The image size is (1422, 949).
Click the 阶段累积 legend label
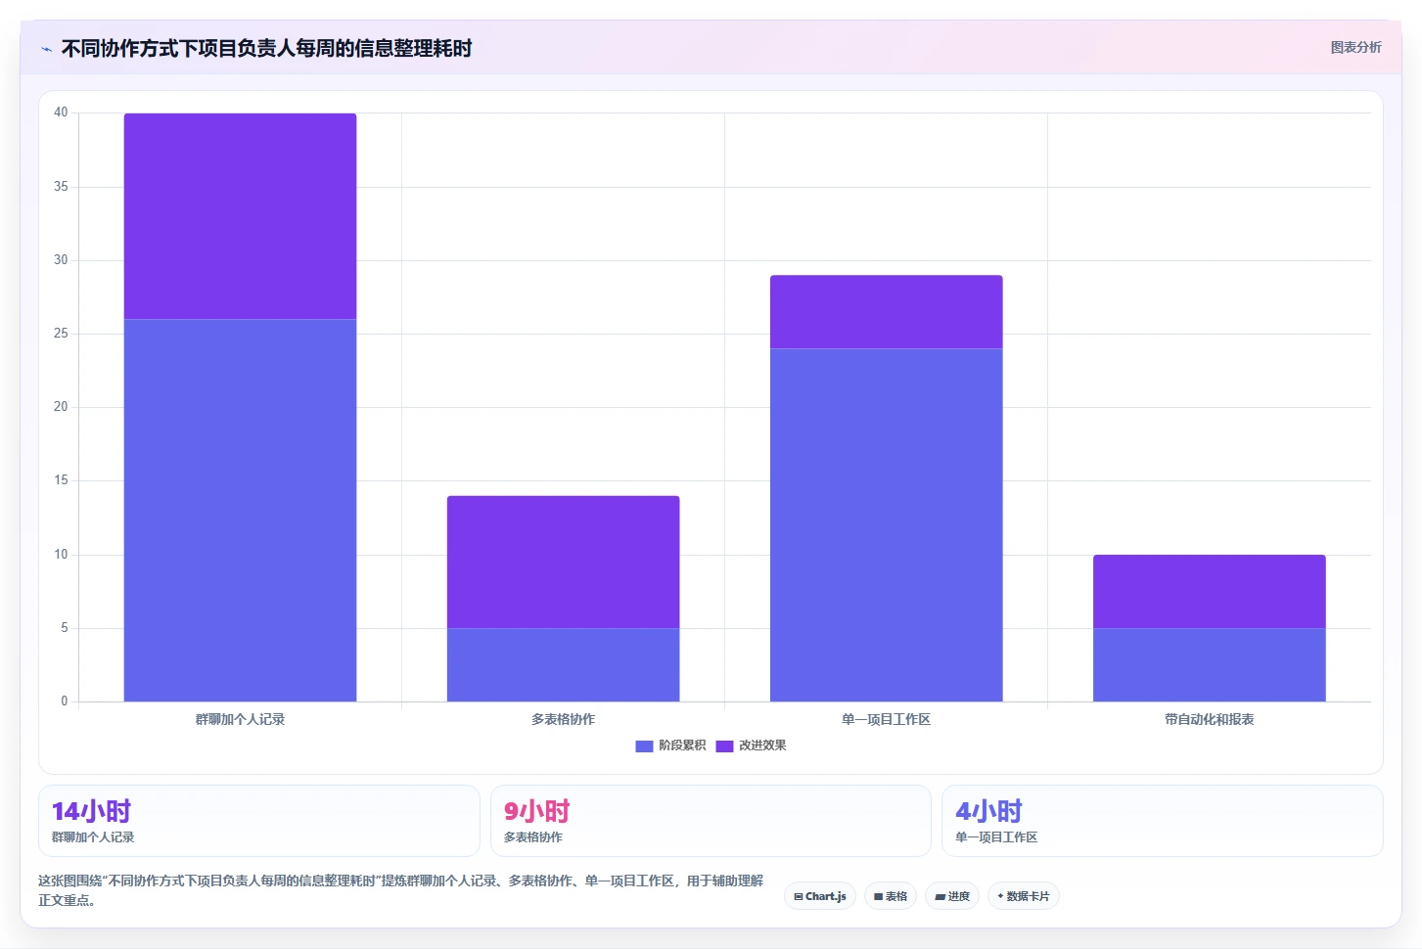[x=682, y=746]
